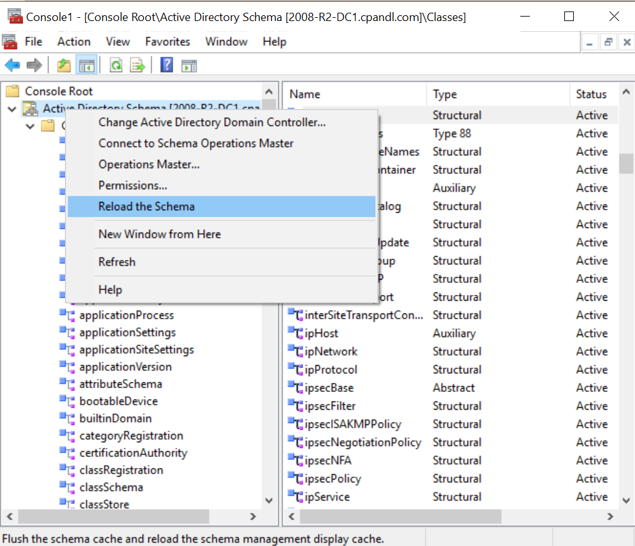Screen dimensions: 635x546
Task: Click the ipsecPolicy class icon in list
Action: pos(296,478)
